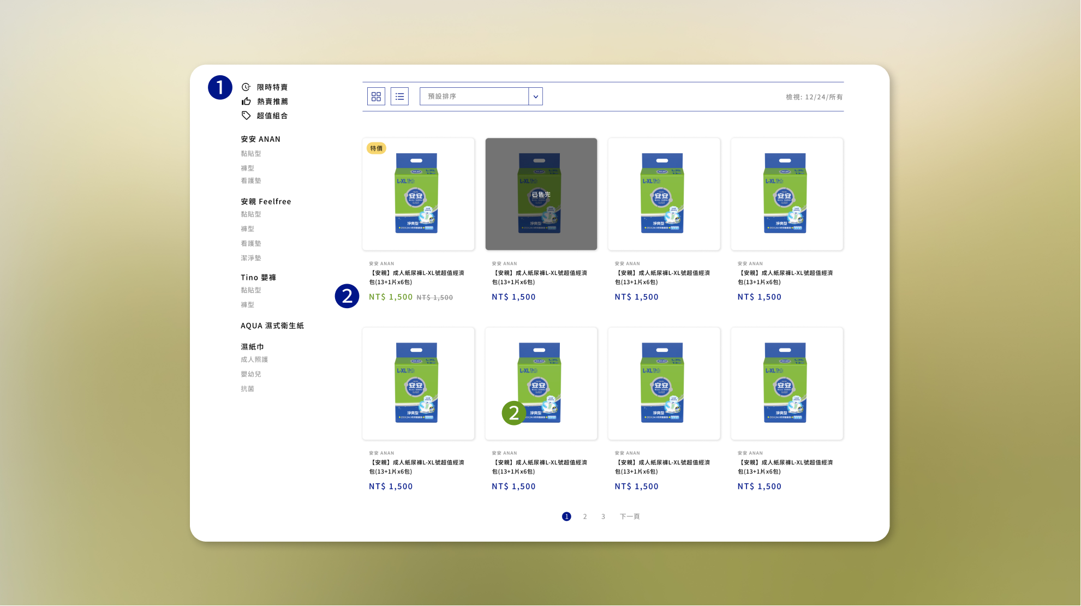Select the Tino 嬰褲 category heading
This screenshot has height=606, width=1081.
pos(259,278)
